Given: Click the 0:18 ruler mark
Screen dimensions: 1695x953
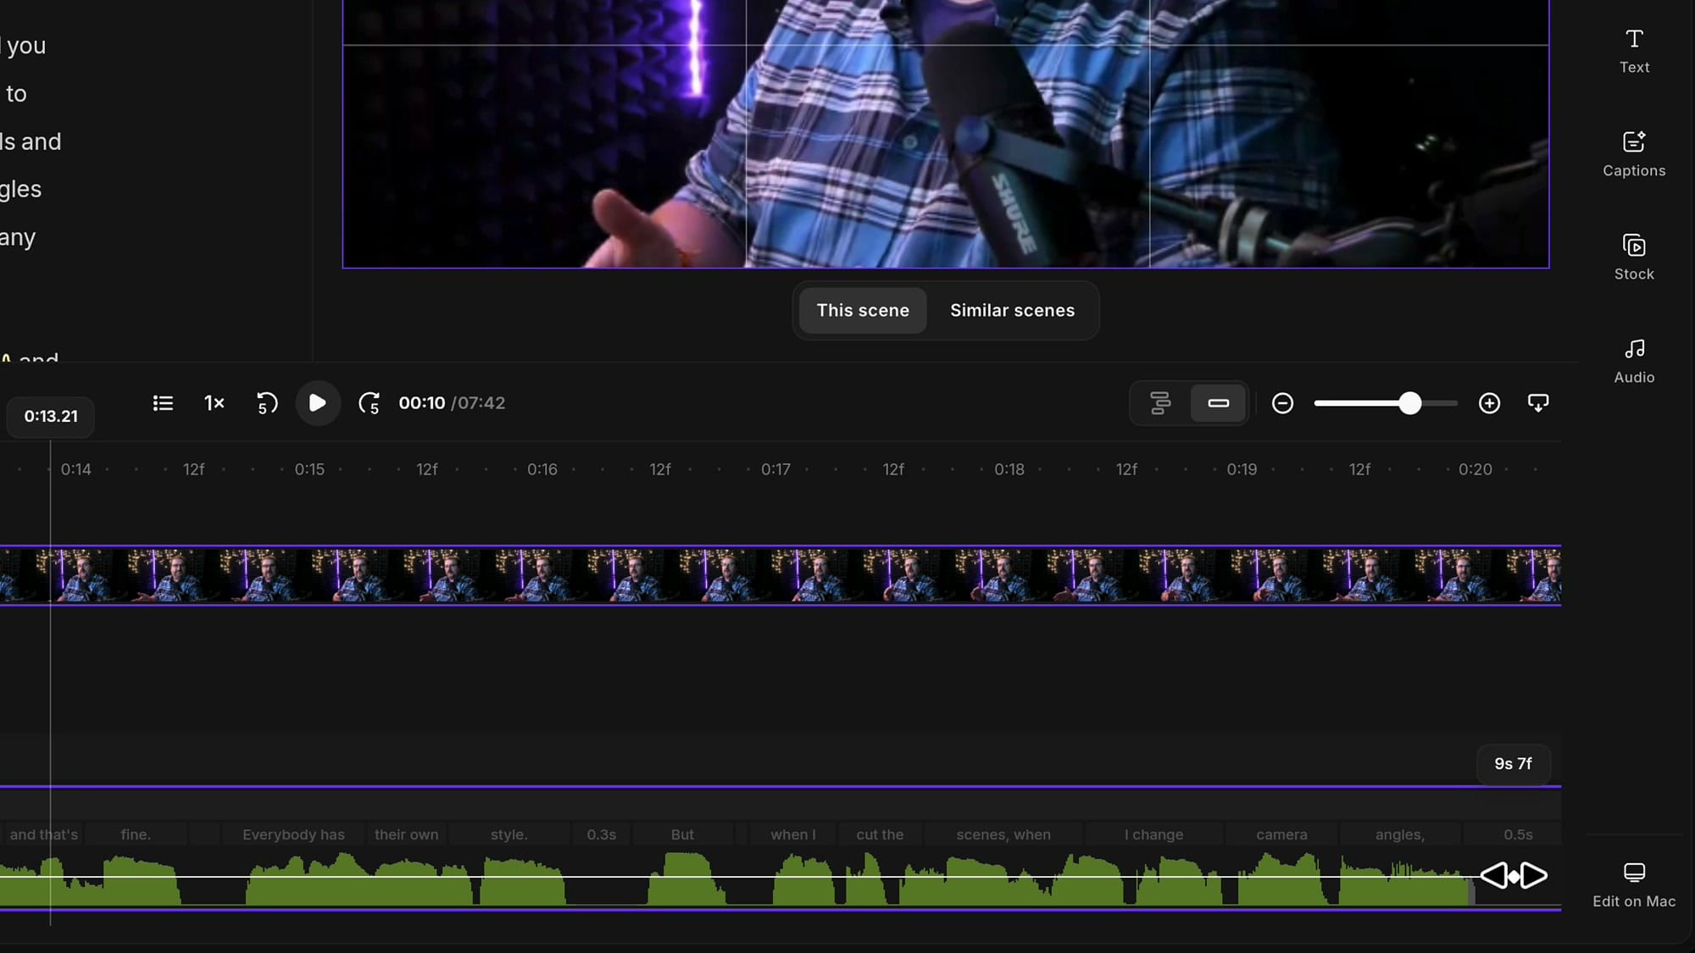Looking at the screenshot, I should pyautogui.click(x=1009, y=469).
